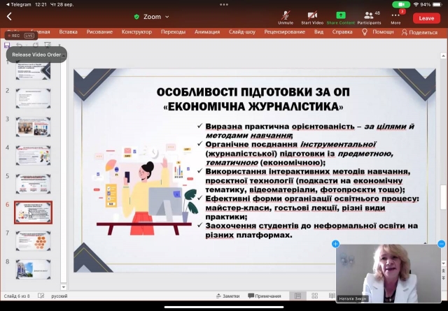Expand the Zoom meeting info dropdown
Viewport: 448px width, 311px height.
167,17
